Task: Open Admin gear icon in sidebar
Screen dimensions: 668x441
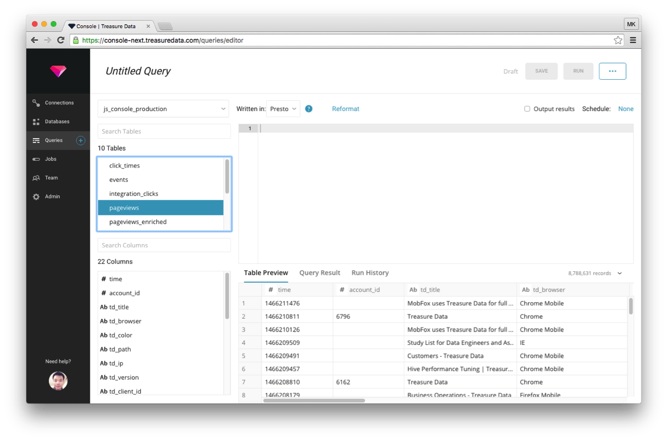Action: [x=36, y=197]
